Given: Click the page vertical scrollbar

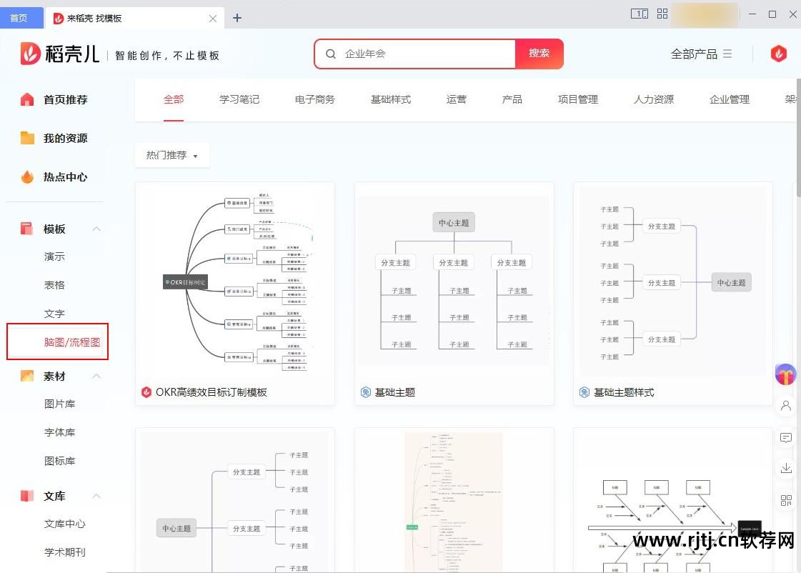Looking at the screenshot, I should pos(798,138).
